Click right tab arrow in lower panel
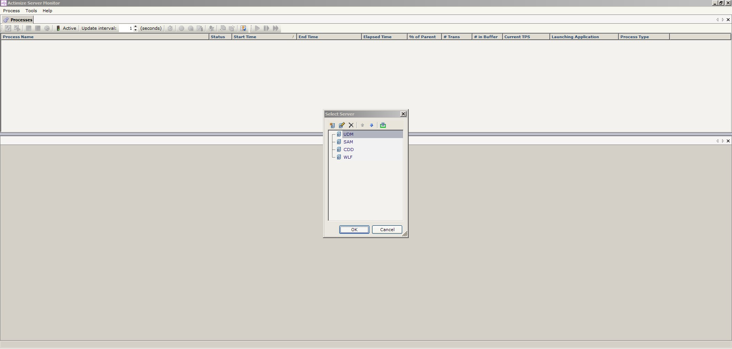The image size is (732, 349). 722,141
